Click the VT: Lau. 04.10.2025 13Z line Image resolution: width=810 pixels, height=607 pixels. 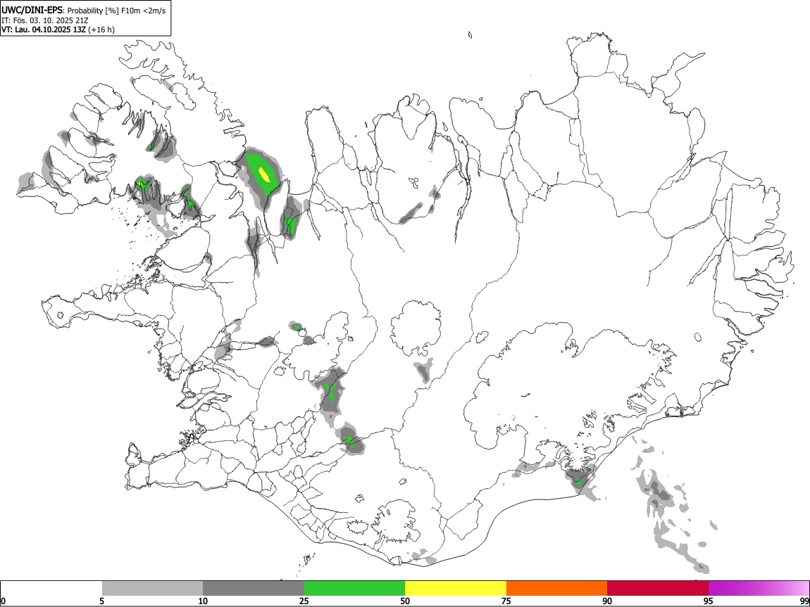point(44,30)
